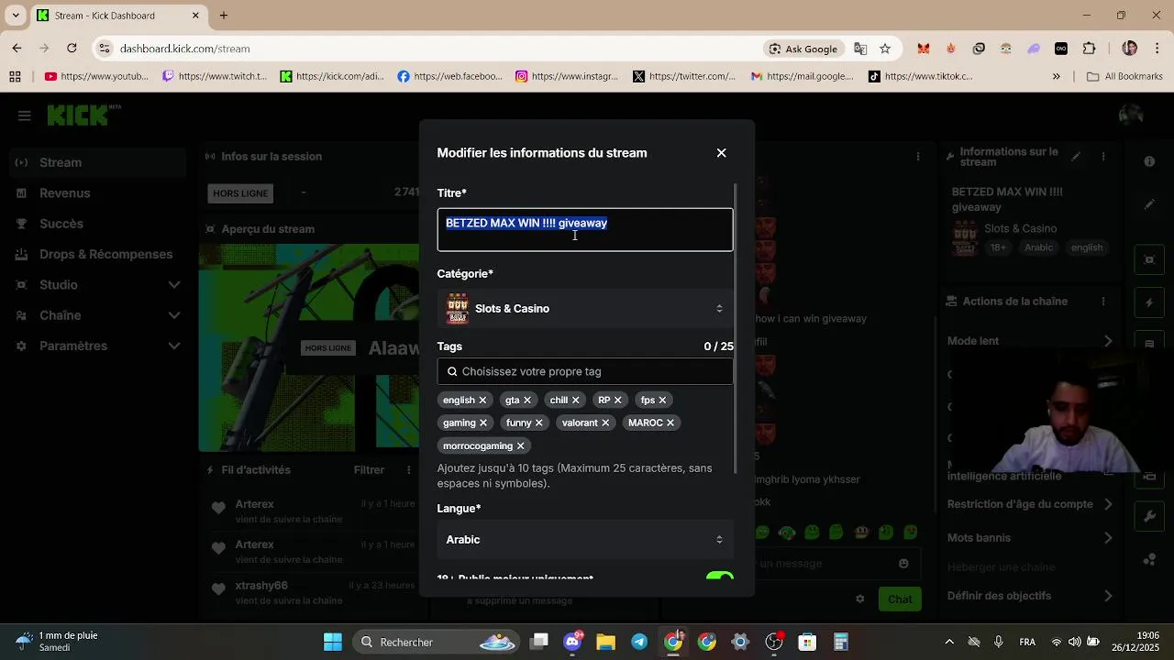Open Telegram from the taskbar

[639, 642]
